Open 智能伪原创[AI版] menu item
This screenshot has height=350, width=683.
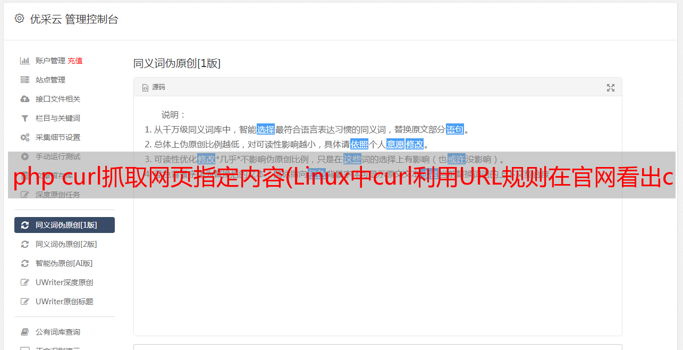64,263
